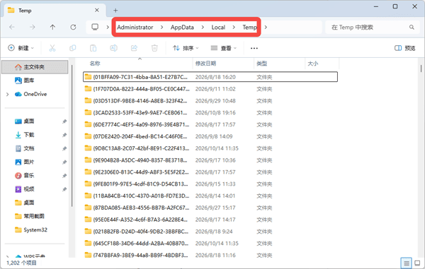
Task: Expand chevron after Local breadcrumb
Action: (x=234, y=27)
